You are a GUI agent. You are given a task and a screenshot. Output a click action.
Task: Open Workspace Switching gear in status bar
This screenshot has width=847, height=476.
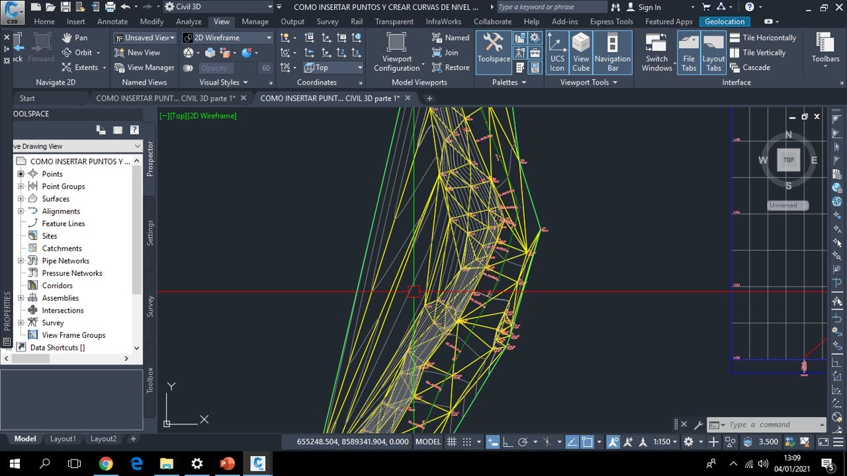coord(688,442)
